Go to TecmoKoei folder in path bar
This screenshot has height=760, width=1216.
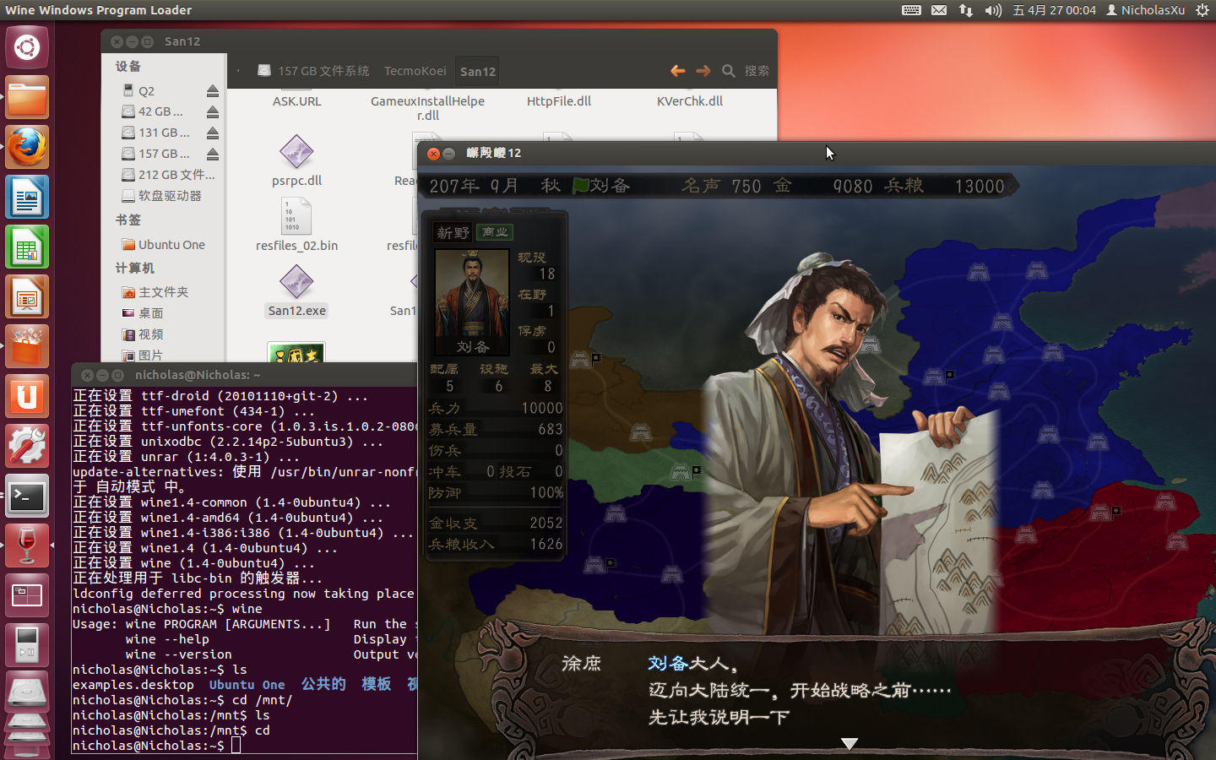[x=415, y=71]
